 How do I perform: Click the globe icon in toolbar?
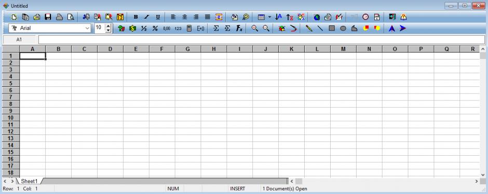317,17
